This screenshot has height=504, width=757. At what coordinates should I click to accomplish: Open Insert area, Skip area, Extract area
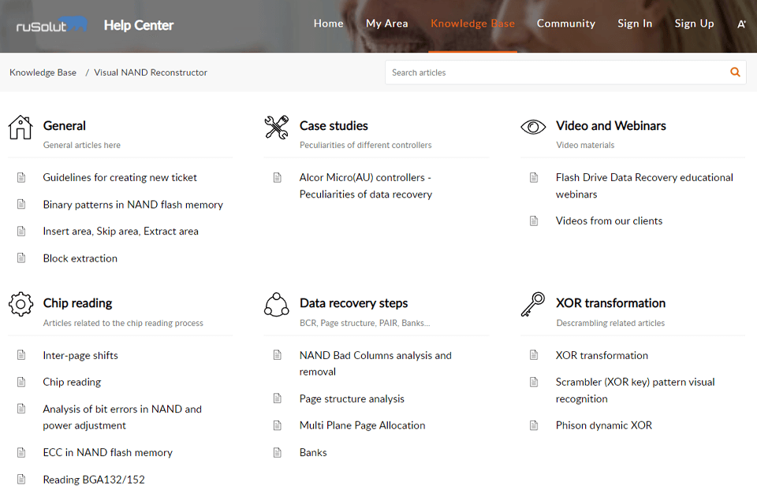[x=120, y=232]
